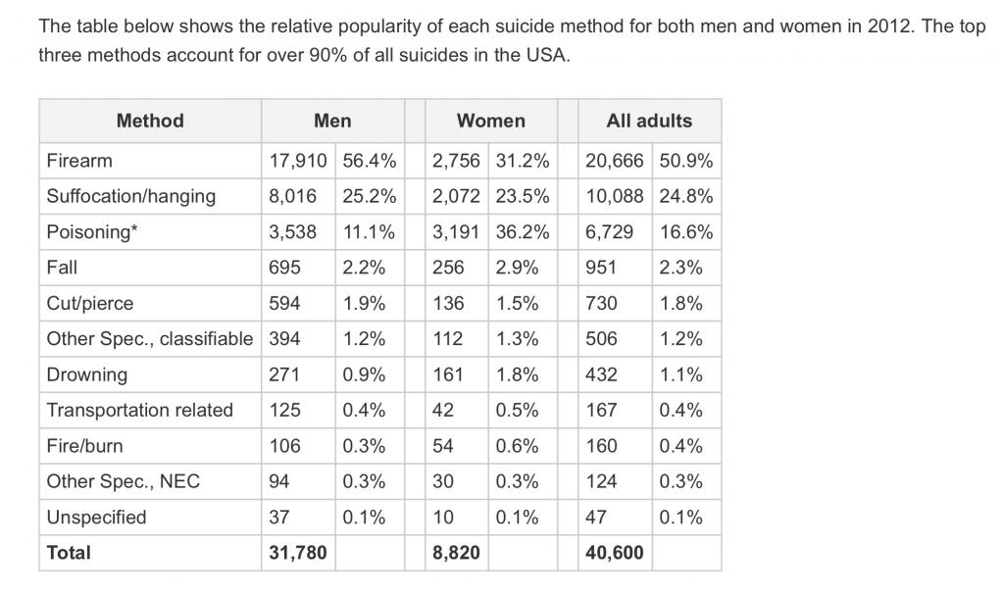1004x595 pixels.
Task: Click the Fall method cell
Action: point(62,268)
